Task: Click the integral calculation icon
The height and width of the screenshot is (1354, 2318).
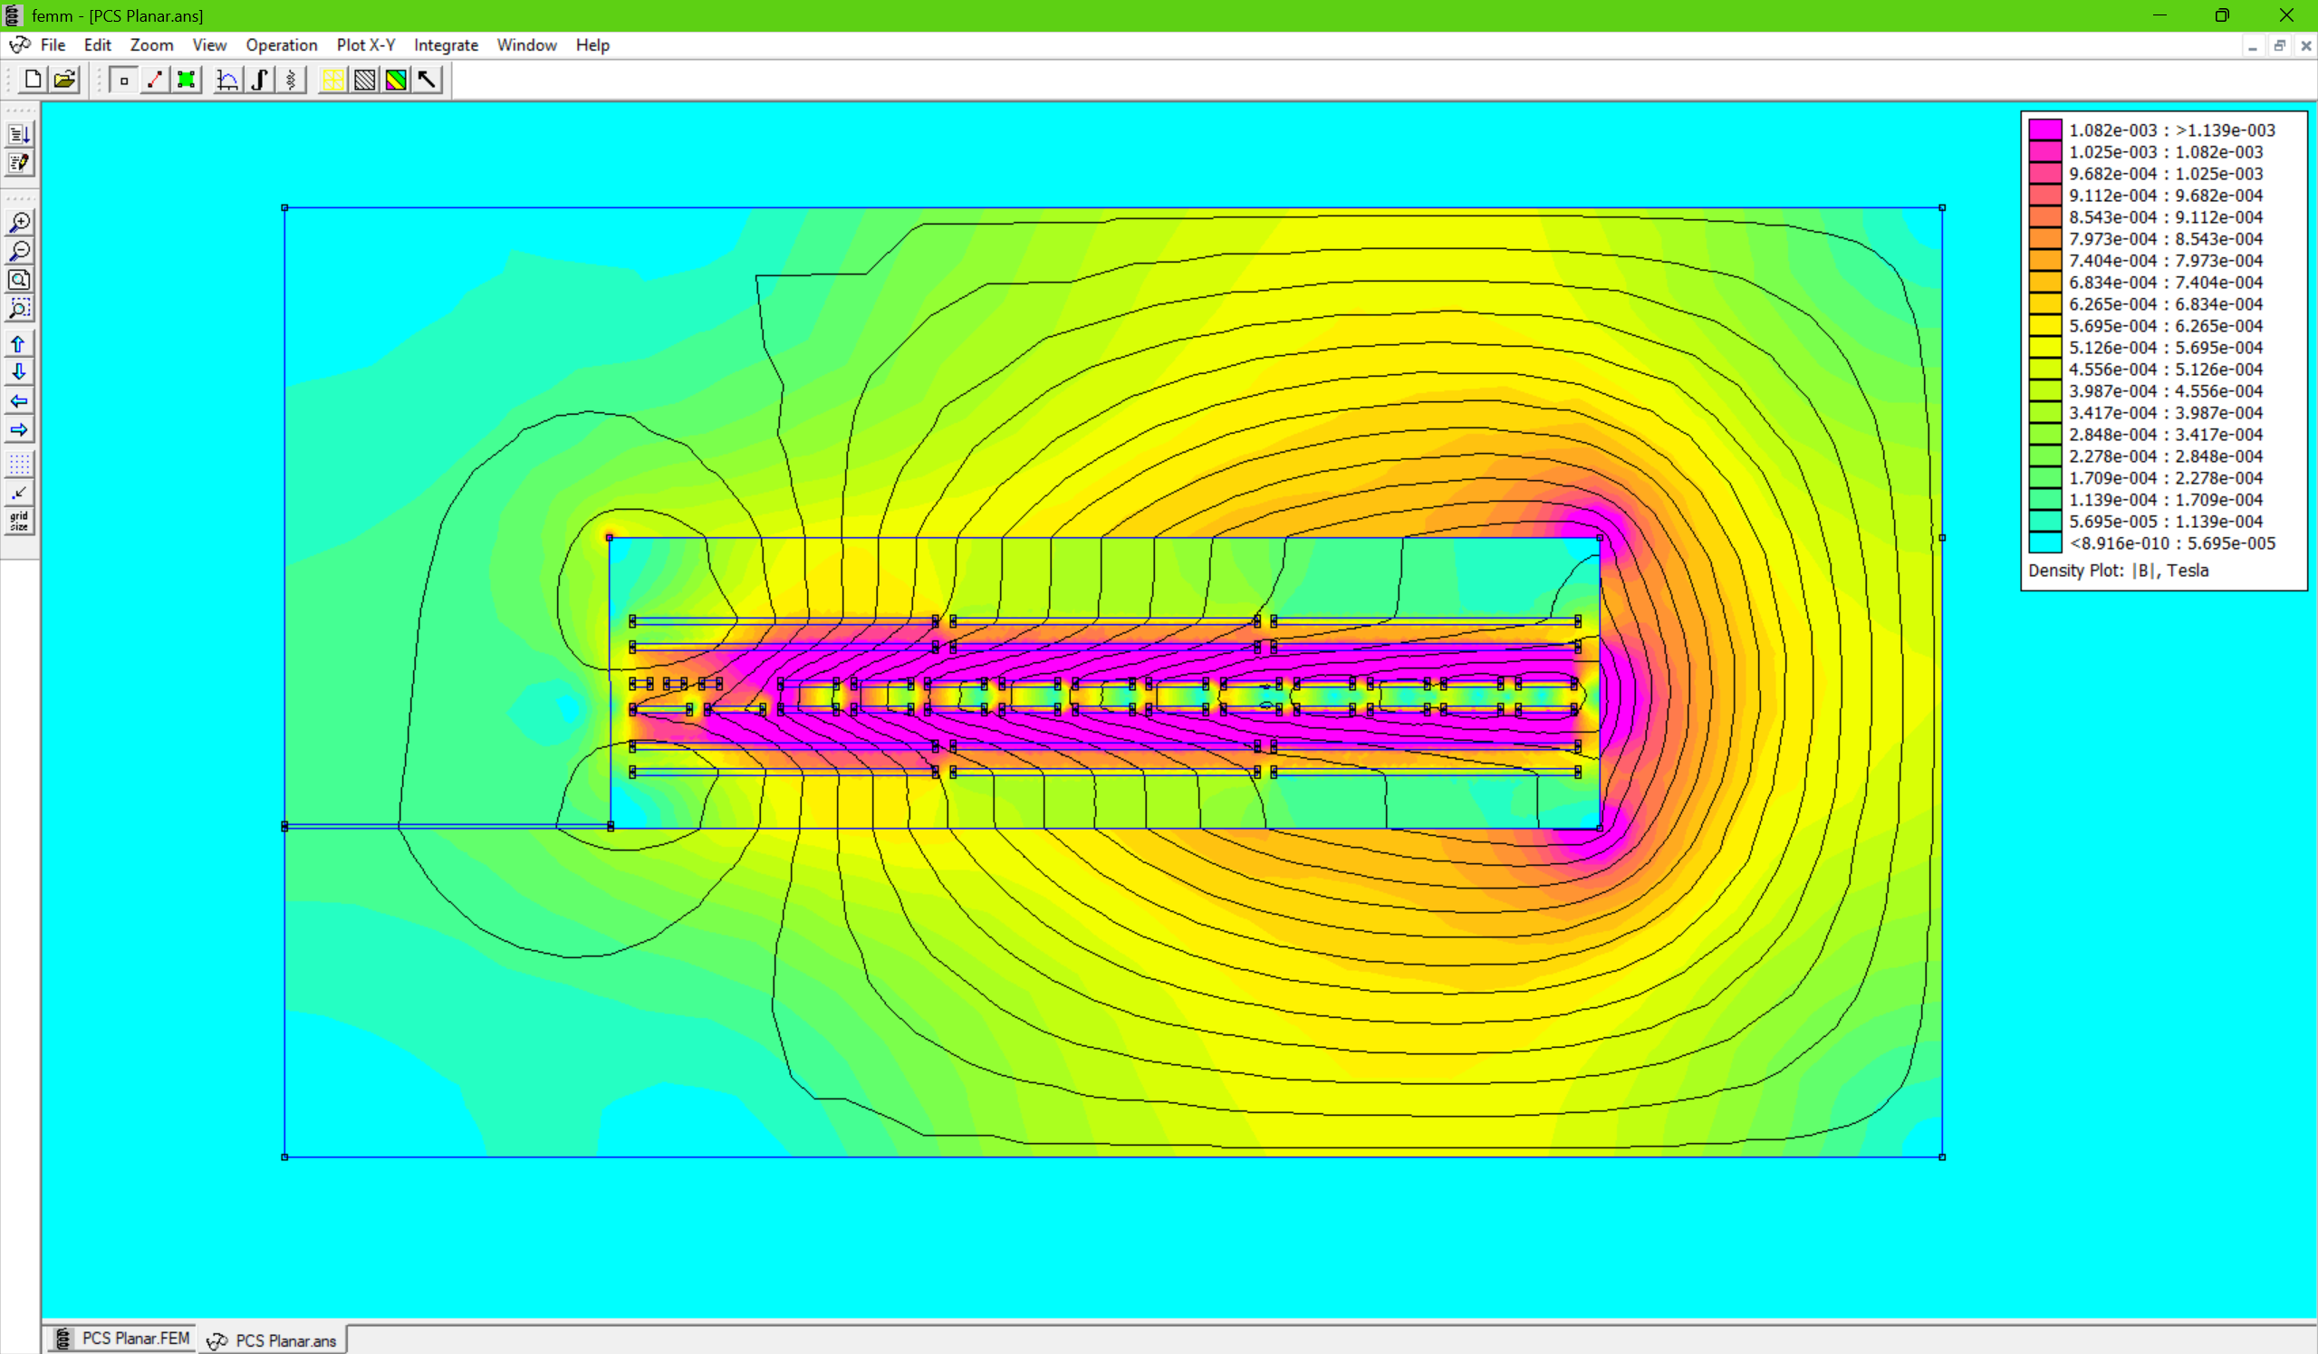Action: tap(258, 80)
